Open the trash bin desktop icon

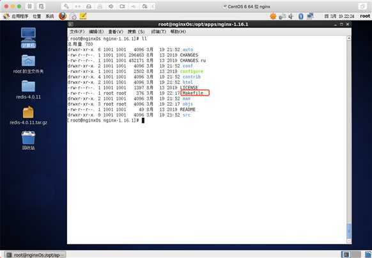point(29,141)
